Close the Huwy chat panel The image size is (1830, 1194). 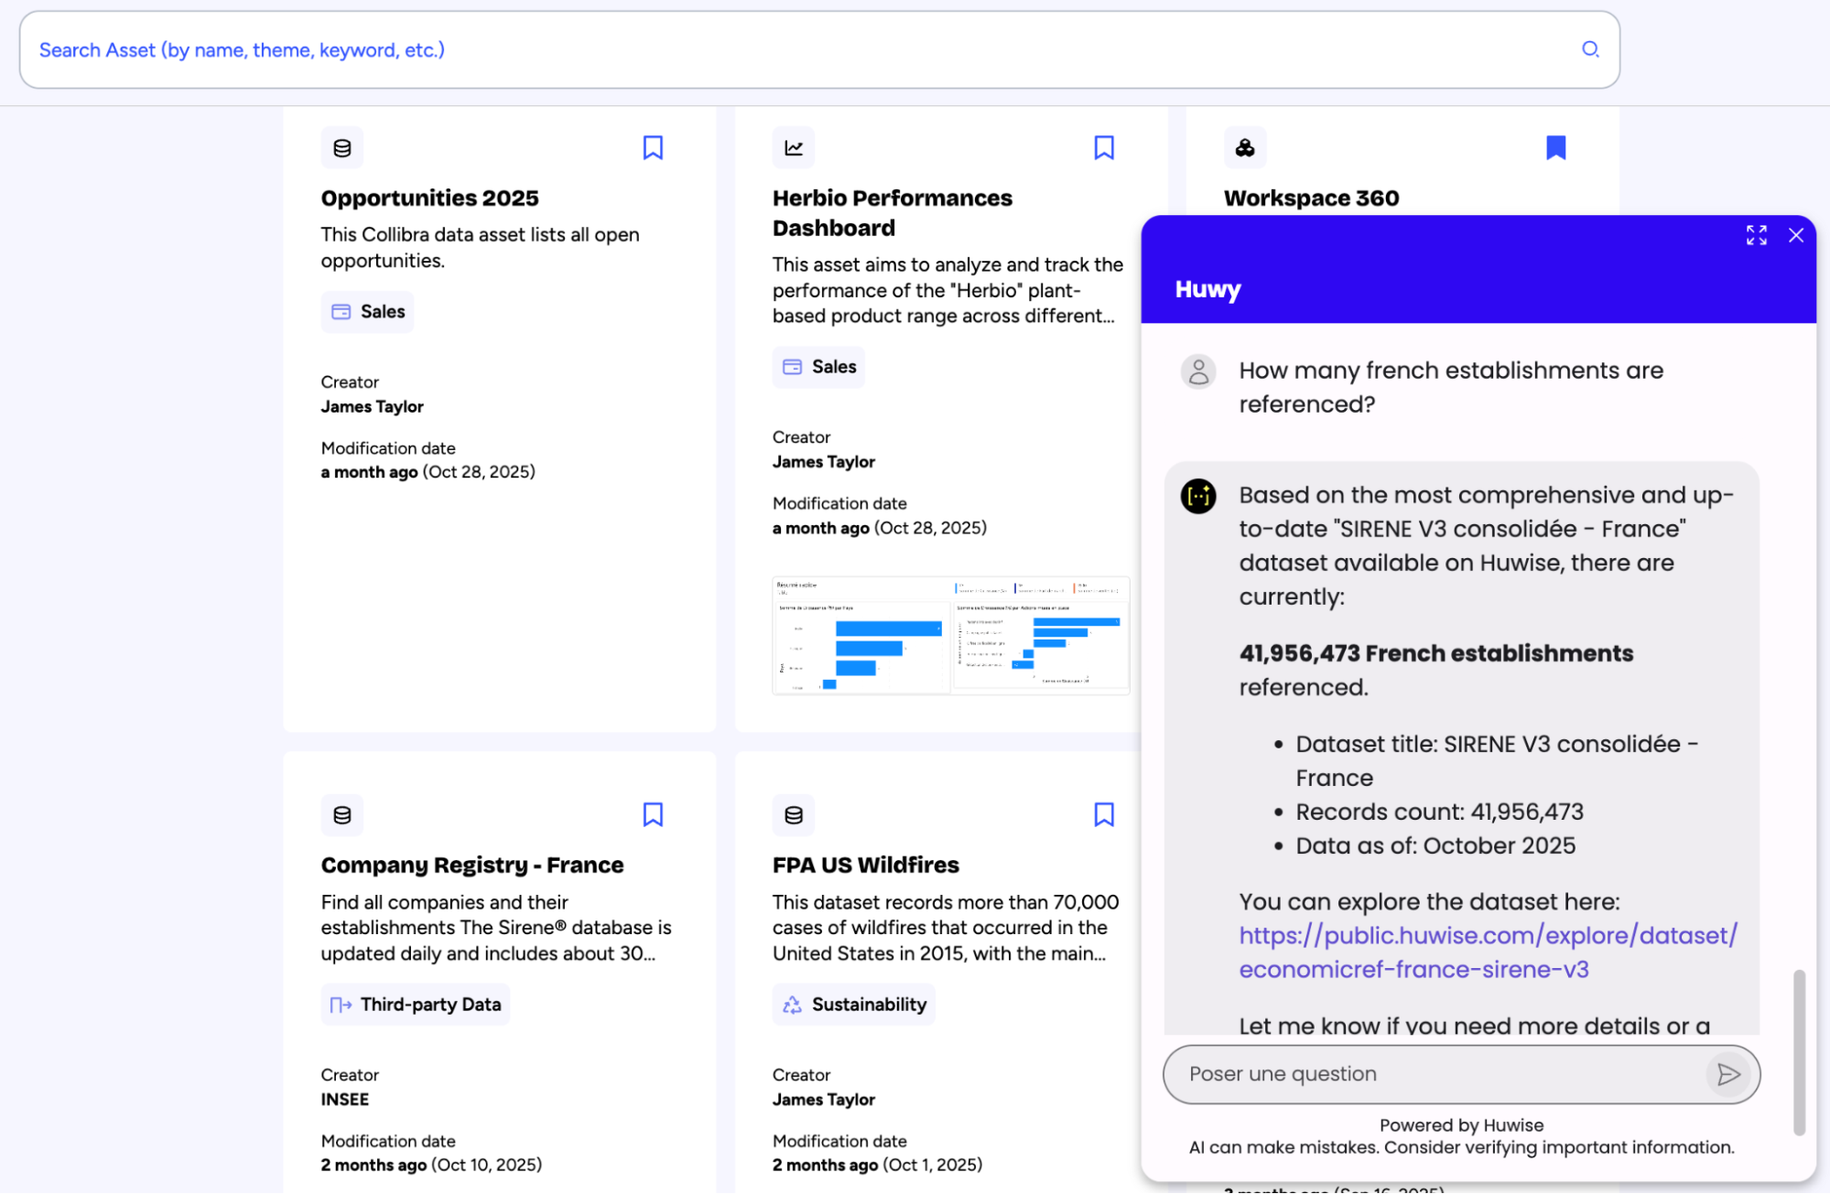[1795, 235]
